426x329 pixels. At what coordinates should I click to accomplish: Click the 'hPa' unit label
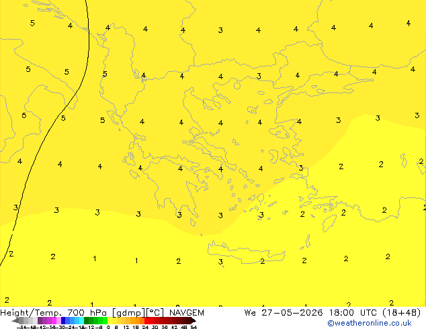point(98,313)
